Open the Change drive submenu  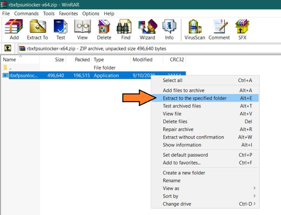[209, 204]
